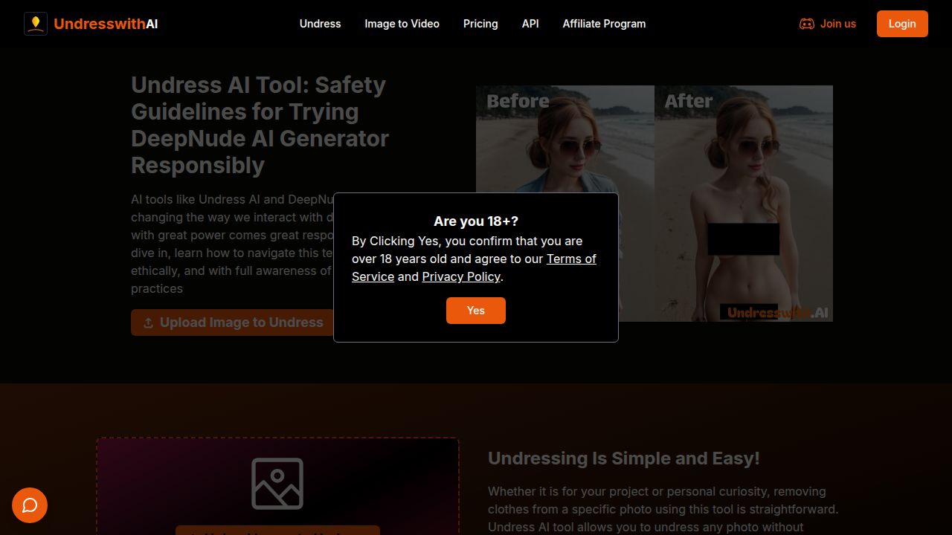Confirm age with the Yes button
The height and width of the screenshot is (535, 952).
pos(476,311)
